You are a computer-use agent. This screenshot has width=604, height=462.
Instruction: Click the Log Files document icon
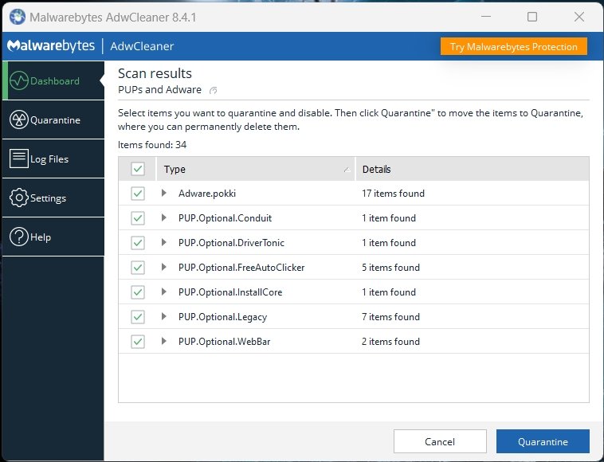click(19, 159)
